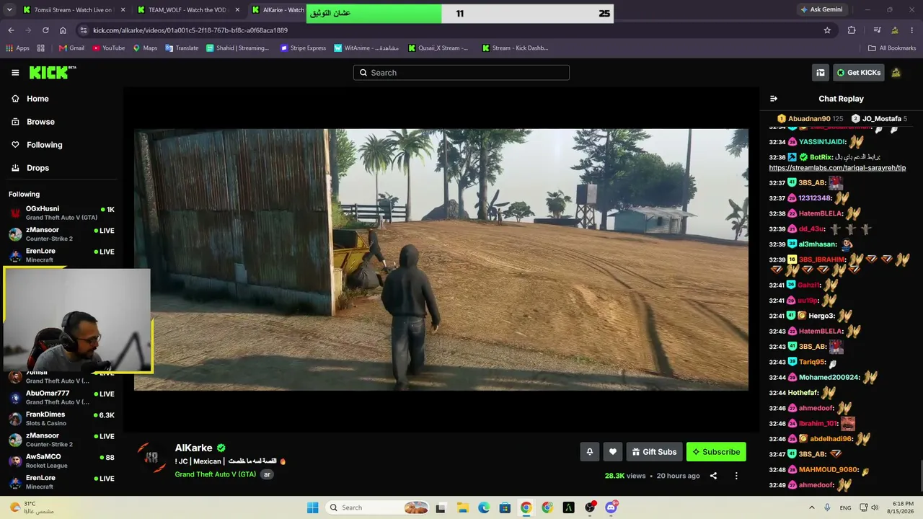923x519 pixels.
Task: Open Microsoft Edge from the taskbar
Action: pos(483,507)
